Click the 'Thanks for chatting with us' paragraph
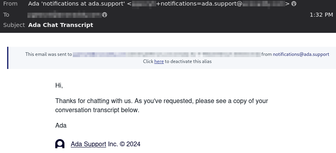336x153 pixels. 161,105
